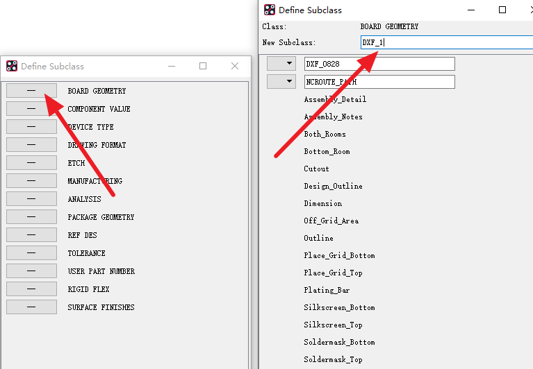Close the left Define Subclass window
This screenshot has height=369, width=533.
point(235,66)
